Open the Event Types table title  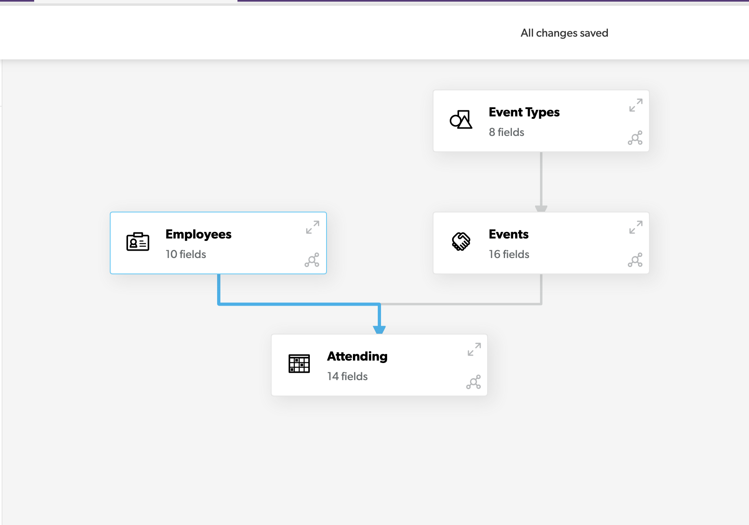click(x=524, y=112)
